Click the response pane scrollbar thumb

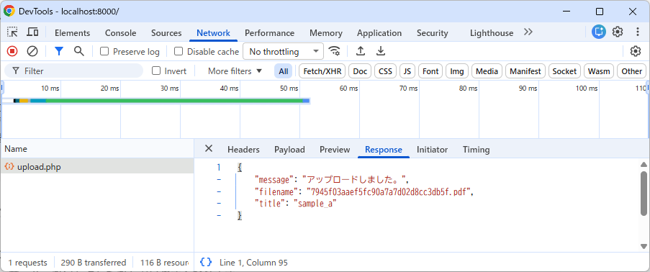click(644, 194)
